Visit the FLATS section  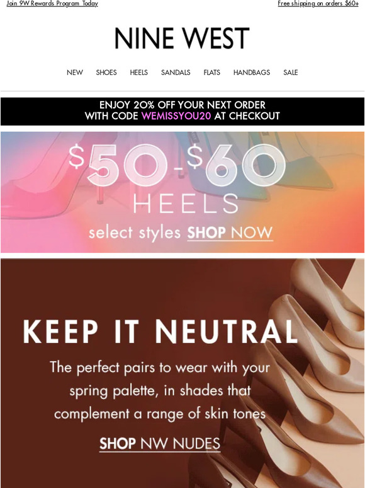tap(212, 73)
